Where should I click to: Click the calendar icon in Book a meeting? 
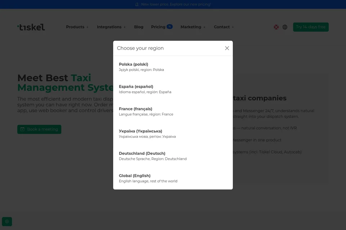point(22,129)
